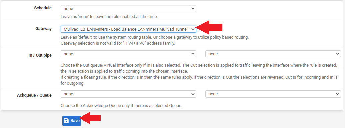The image size is (347, 128).
Task: Click the "Leave as 'none'" schedule hint
Action: coord(109,17)
